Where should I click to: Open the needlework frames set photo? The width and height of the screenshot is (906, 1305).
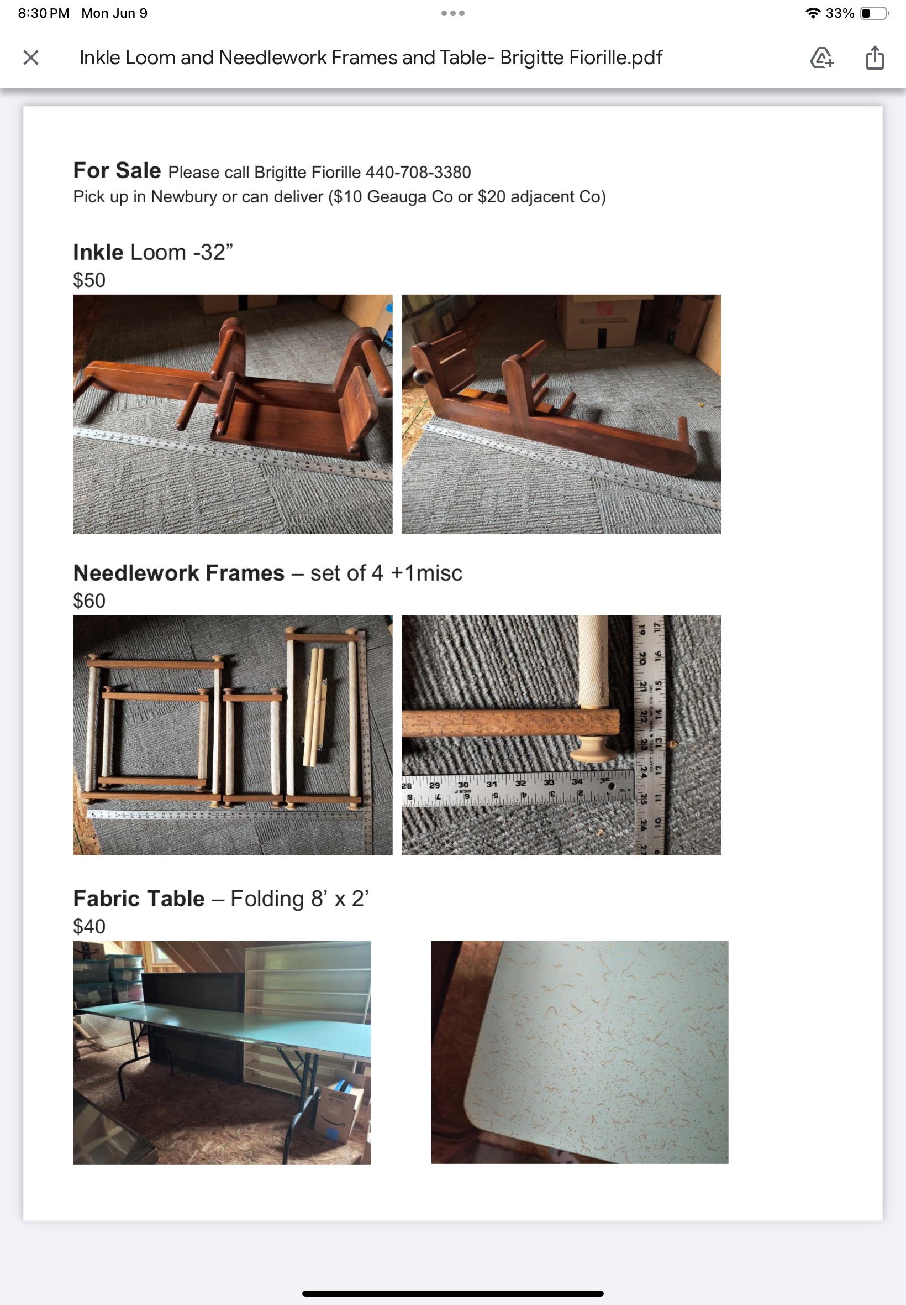pos(233,735)
